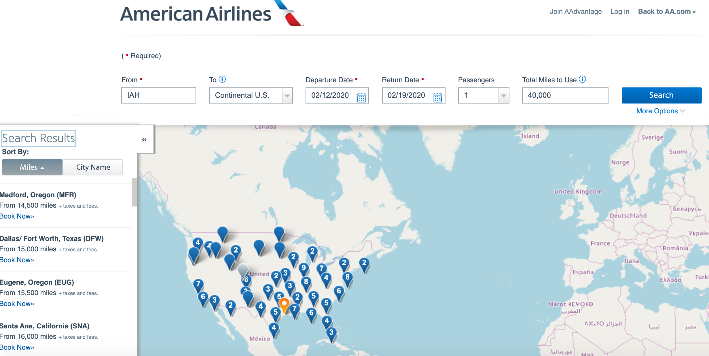Sort results by City Name
709x356 pixels.
pos(93,167)
